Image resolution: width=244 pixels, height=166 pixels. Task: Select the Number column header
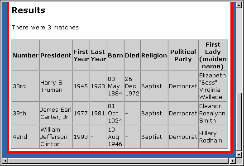[26, 55]
